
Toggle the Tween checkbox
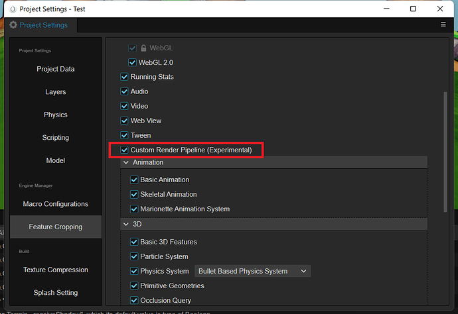[x=124, y=135]
